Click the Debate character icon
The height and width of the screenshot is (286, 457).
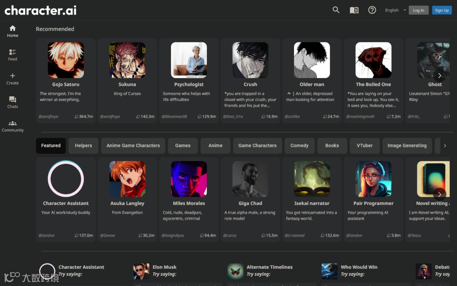coord(424,271)
